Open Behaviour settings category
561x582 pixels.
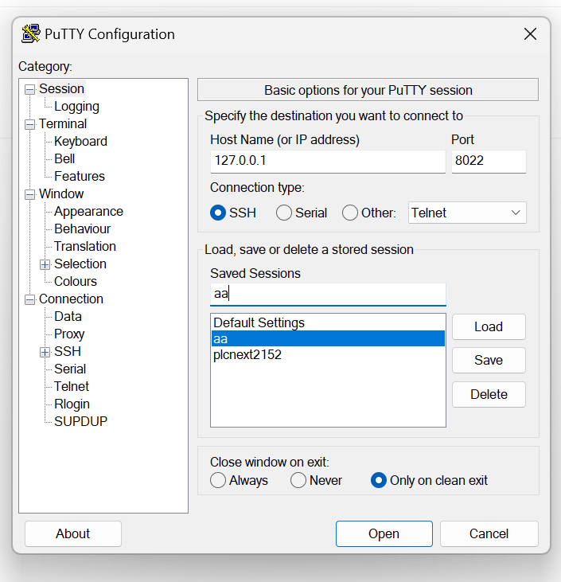(82, 229)
